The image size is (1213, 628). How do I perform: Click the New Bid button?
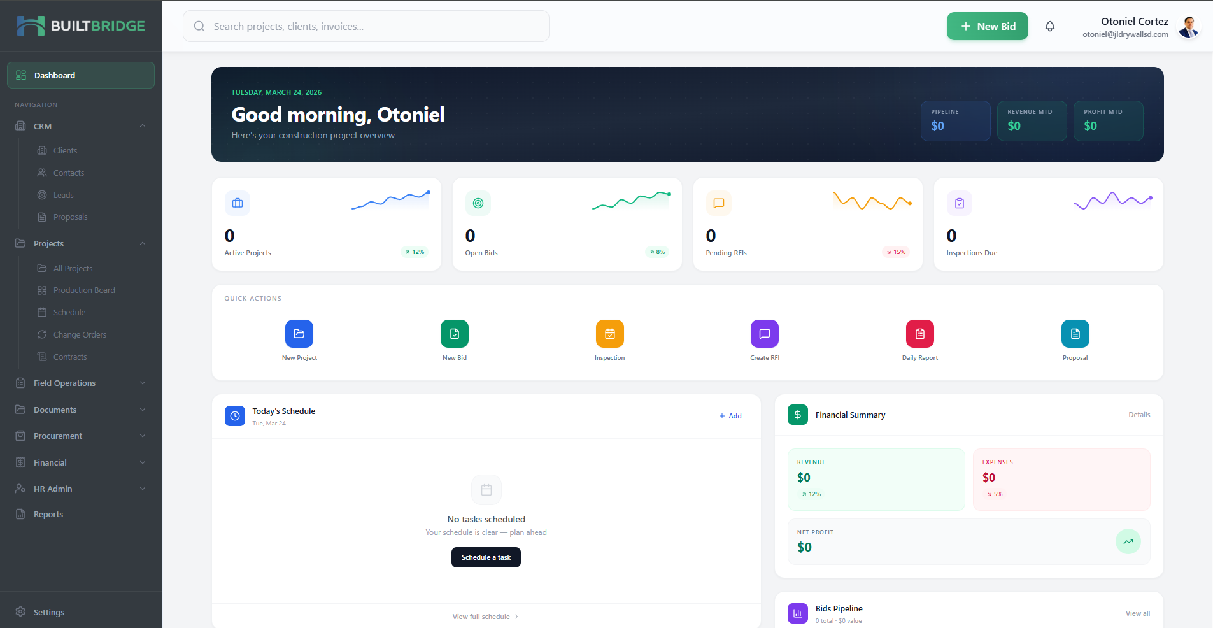click(987, 26)
